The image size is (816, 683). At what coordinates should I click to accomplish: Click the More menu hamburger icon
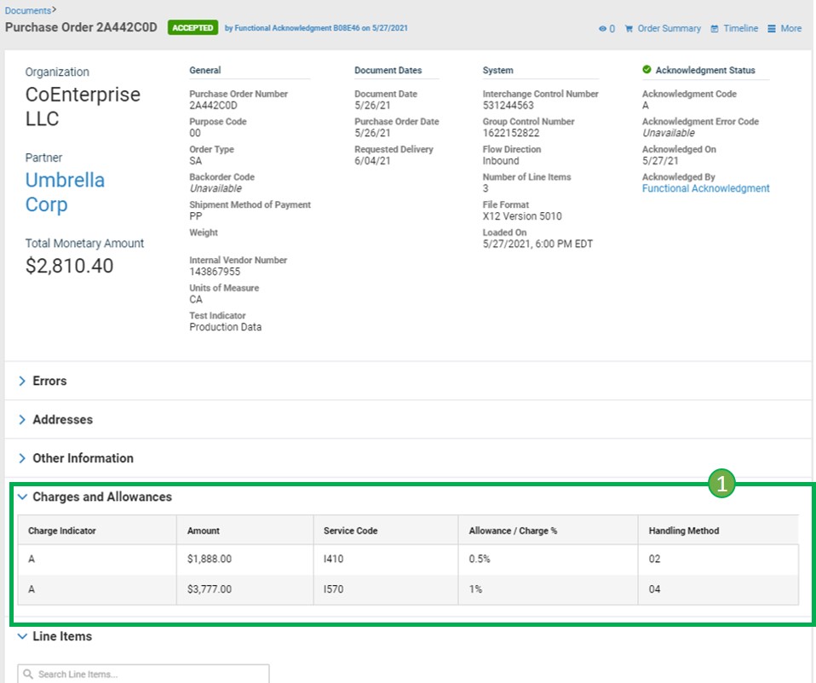771,29
